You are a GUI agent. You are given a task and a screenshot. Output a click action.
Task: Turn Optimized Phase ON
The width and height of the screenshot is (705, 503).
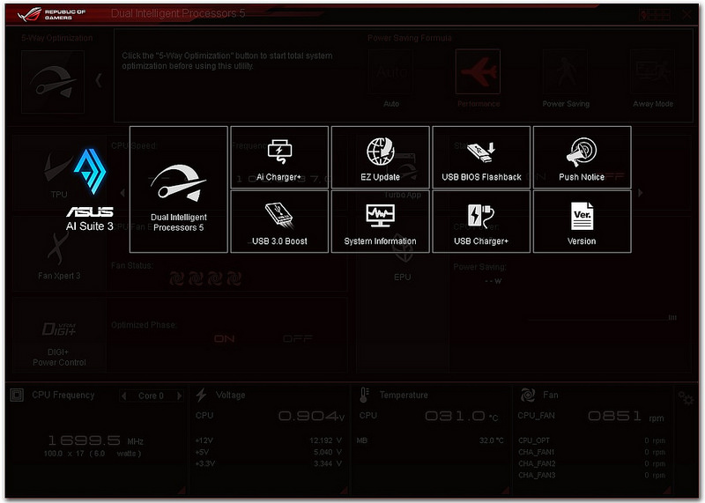[224, 338]
